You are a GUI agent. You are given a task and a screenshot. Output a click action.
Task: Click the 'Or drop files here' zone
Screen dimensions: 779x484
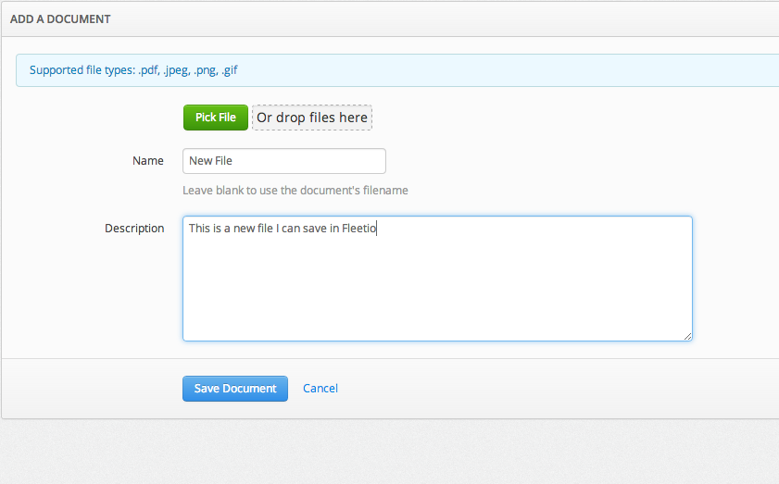click(x=312, y=118)
